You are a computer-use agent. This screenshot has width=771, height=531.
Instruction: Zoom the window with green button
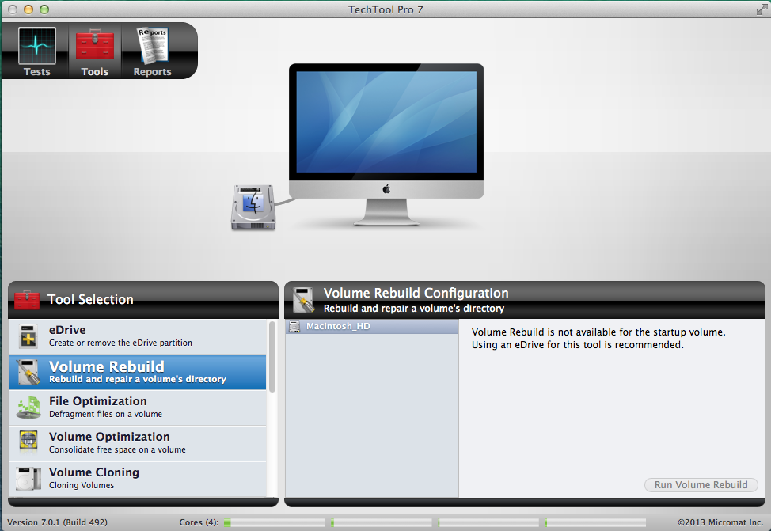(x=44, y=9)
